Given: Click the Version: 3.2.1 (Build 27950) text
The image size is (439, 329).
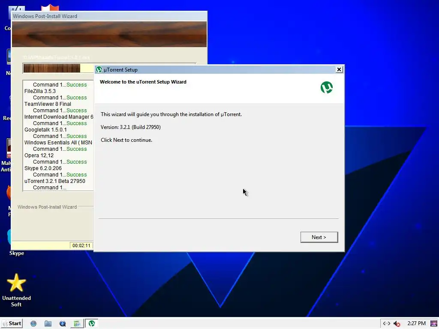Looking at the screenshot, I should pos(130,127).
